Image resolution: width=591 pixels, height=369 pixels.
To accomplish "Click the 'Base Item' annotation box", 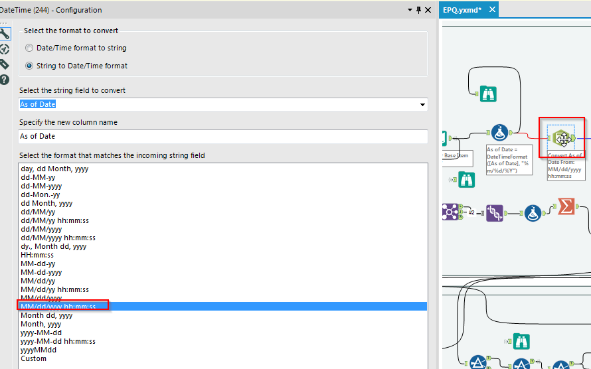I will pos(458,159).
